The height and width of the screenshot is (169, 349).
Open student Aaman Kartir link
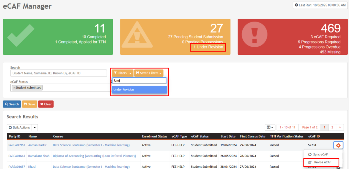pos(37,145)
